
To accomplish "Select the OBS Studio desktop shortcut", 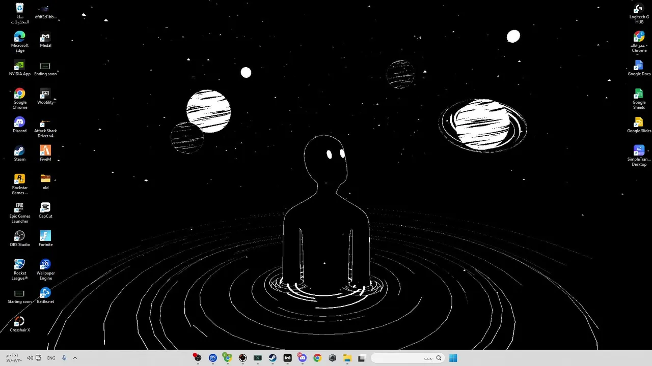I will pyautogui.click(x=19, y=239).
